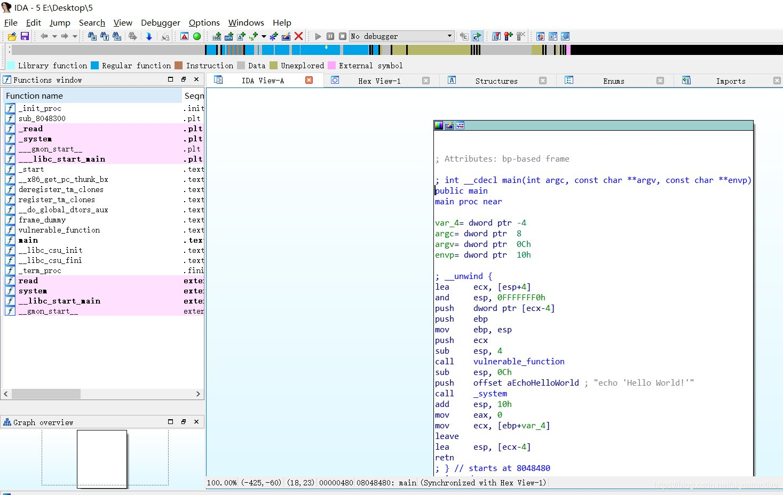This screenshot has width=783, height=495.
Task: Click the green circle toolbar icon
Action: (197, 36)
